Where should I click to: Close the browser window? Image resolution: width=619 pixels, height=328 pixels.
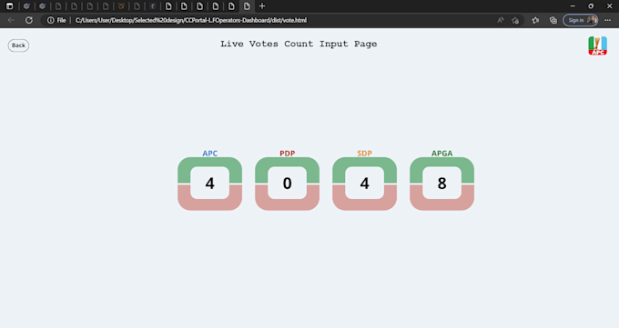point(610,6)
